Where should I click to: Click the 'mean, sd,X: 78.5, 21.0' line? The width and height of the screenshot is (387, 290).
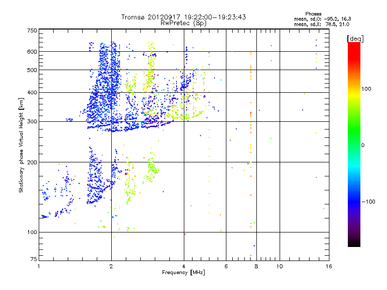(322, 24)
